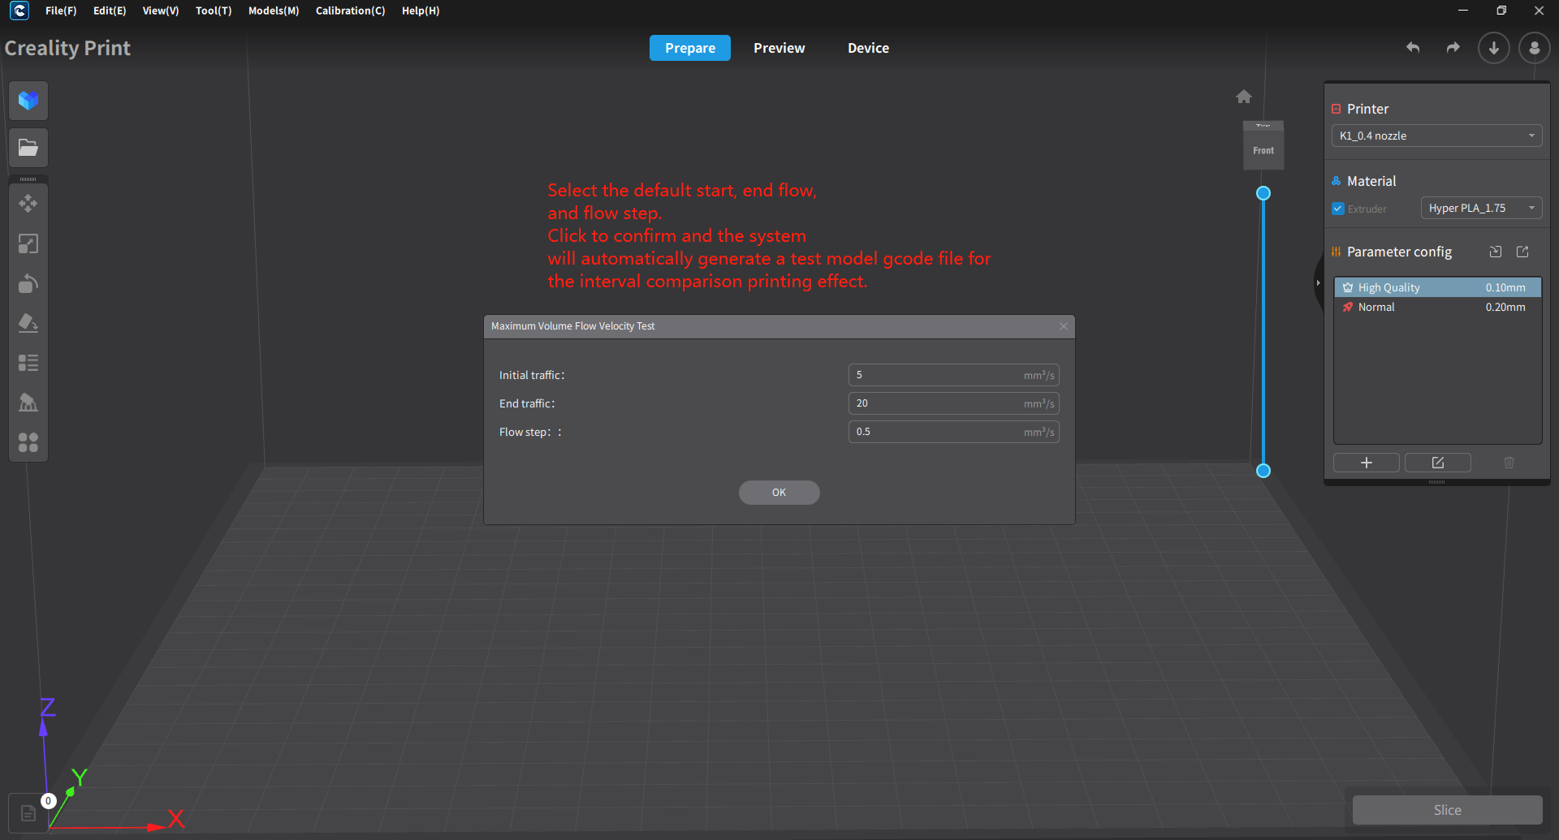Click the Material section heading
This screenshot has height=840, width=1559.
pos(1371,181)
